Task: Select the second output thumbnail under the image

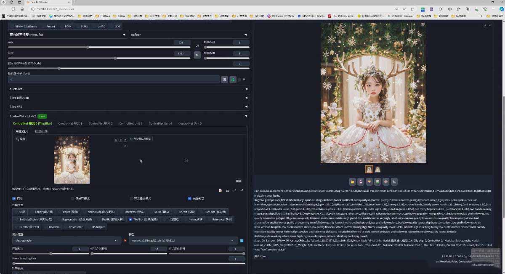Action: pyautogui.click(x=377, y=169)
